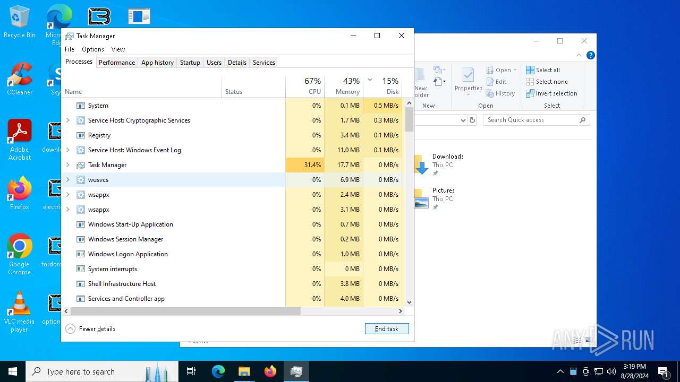This screenshot has height=382, width=680.
Task: Open the View menu
Action: point(118,49)
